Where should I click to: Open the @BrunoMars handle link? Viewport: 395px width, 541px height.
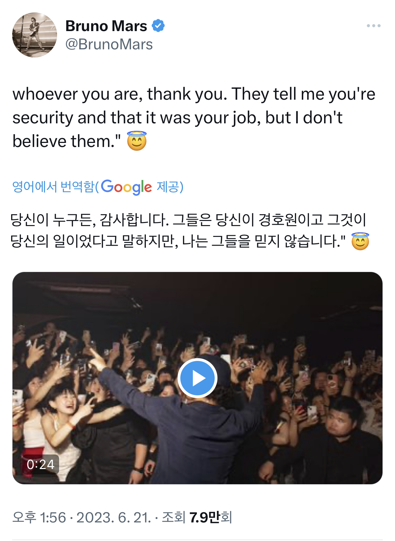(109, 44)
